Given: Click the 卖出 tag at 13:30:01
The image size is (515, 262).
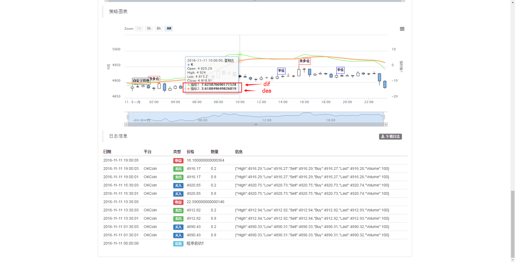Looking at the screenshot, I should (x=178, y=219).
